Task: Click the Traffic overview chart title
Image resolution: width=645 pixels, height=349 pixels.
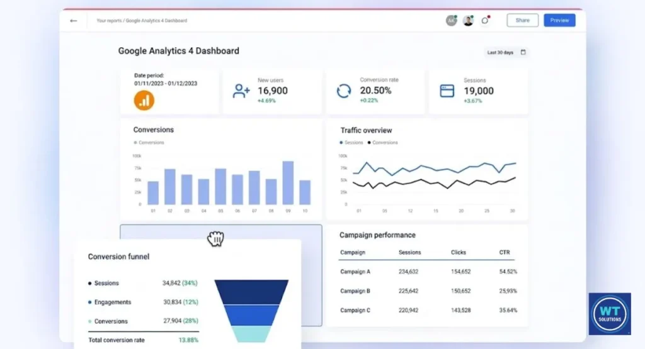Action: click(366, 131)
